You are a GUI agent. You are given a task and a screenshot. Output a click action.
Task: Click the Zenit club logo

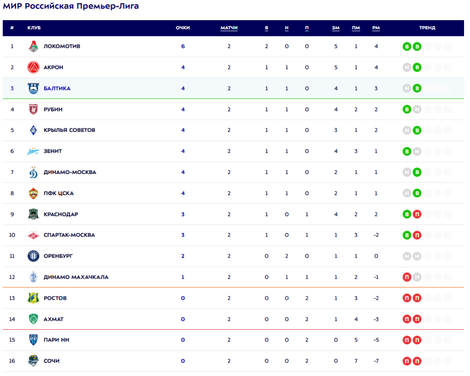[x=33, y=151]
